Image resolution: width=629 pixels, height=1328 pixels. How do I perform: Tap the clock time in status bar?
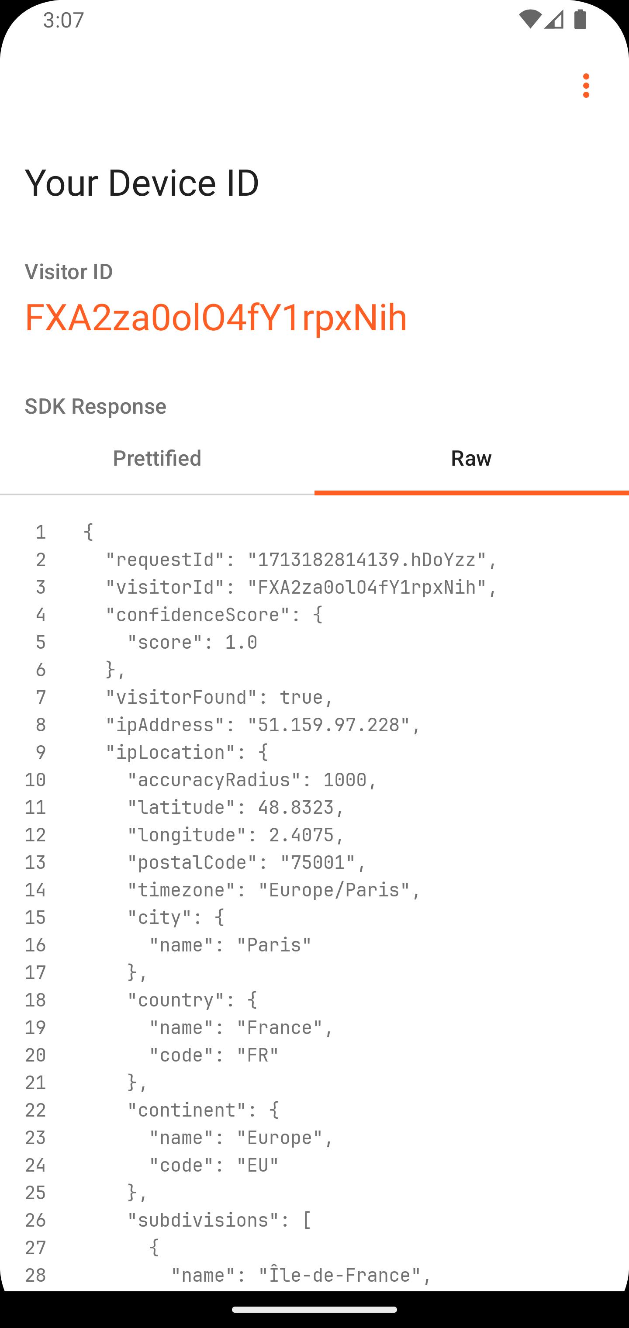click(x=63, y=20)
